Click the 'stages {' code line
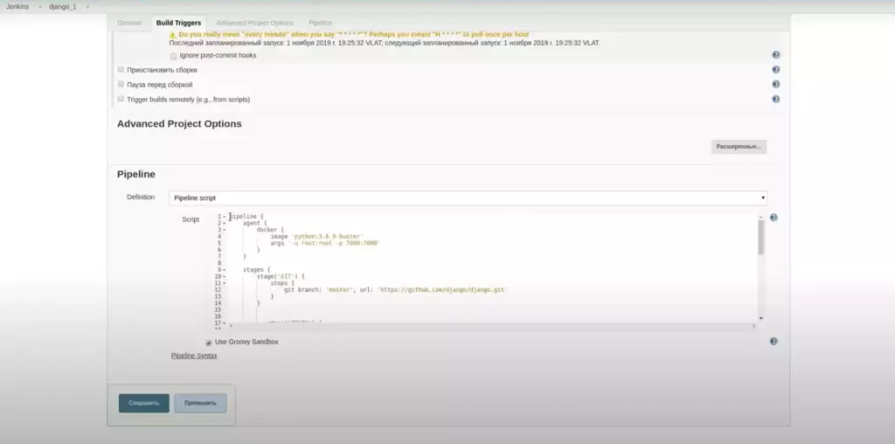The image size is (895, 444). 257,270
